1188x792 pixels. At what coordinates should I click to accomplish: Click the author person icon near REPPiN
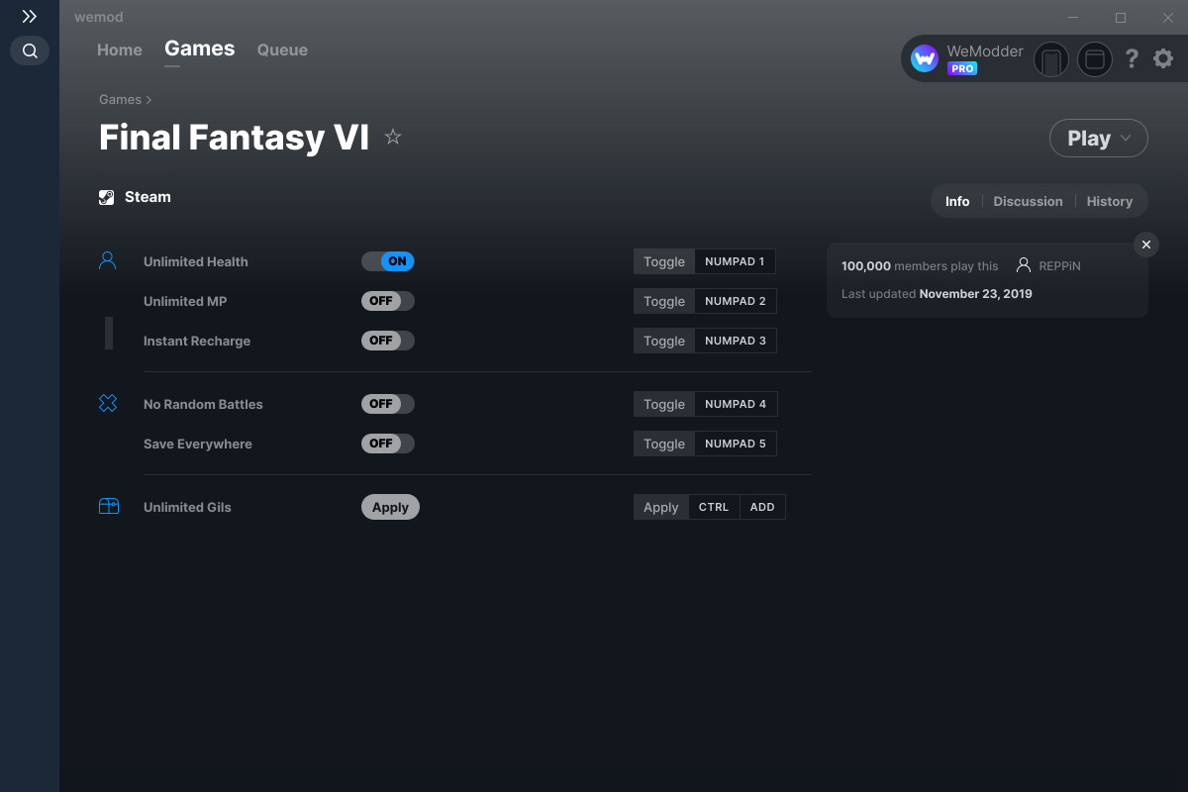[x=1024, y=265]
